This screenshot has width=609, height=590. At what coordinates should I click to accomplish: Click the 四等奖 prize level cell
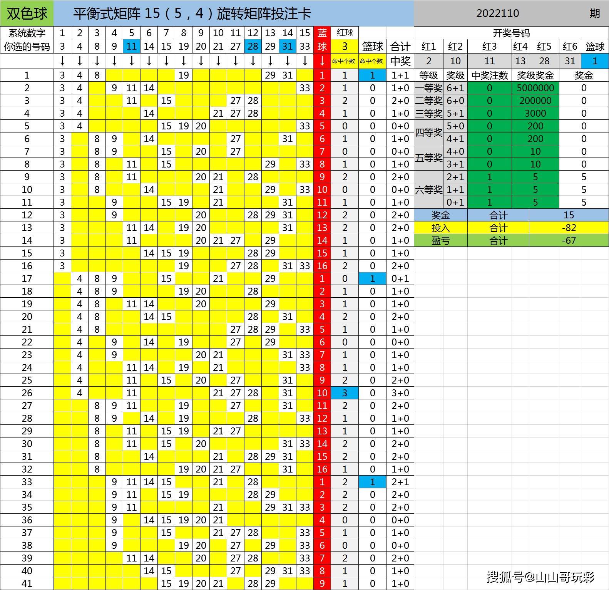coord(428,132)
